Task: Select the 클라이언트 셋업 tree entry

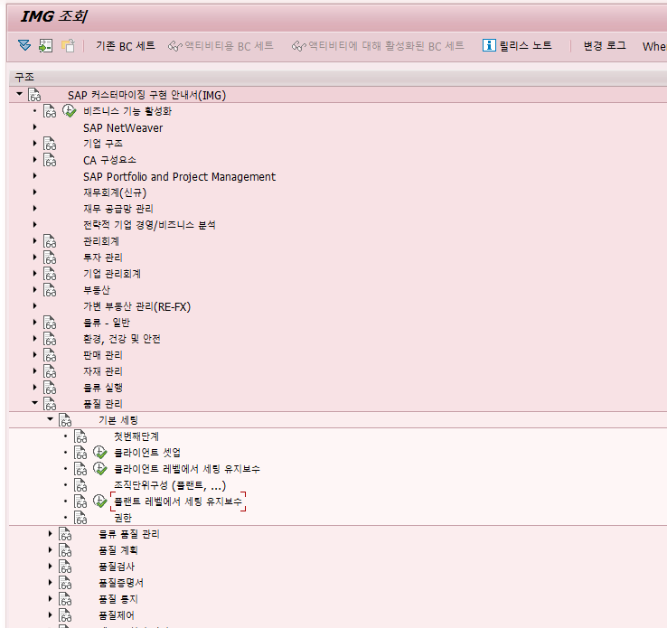Action: coord(147,453)
